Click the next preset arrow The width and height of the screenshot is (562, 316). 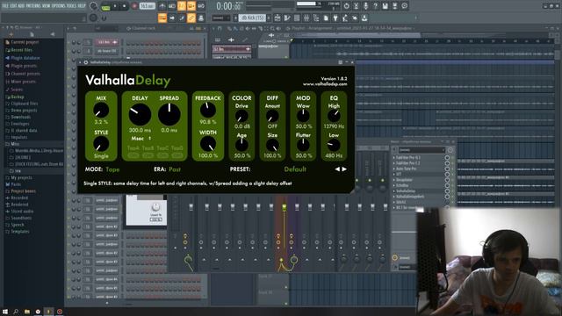click(344, 169)
